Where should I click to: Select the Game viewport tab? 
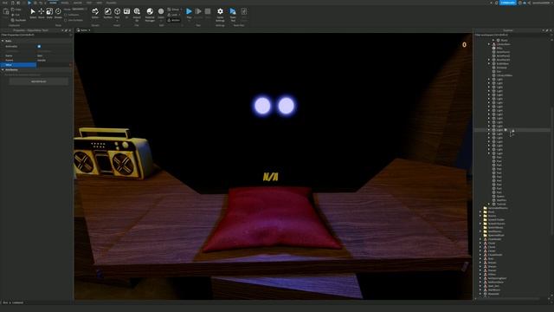pyautogui.click(x=84, y=30)
